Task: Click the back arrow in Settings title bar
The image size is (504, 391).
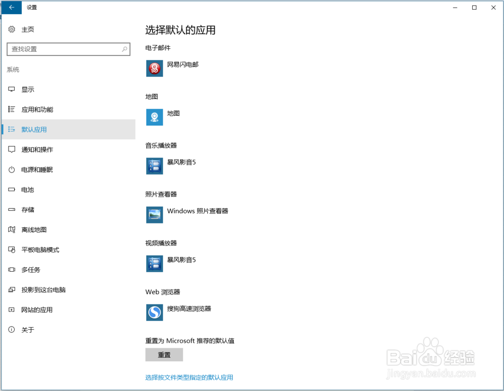Action: pos(12,8)
